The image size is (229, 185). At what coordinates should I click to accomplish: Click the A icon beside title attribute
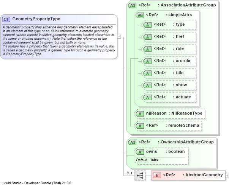pyautogui.click(x=147, y=73)
